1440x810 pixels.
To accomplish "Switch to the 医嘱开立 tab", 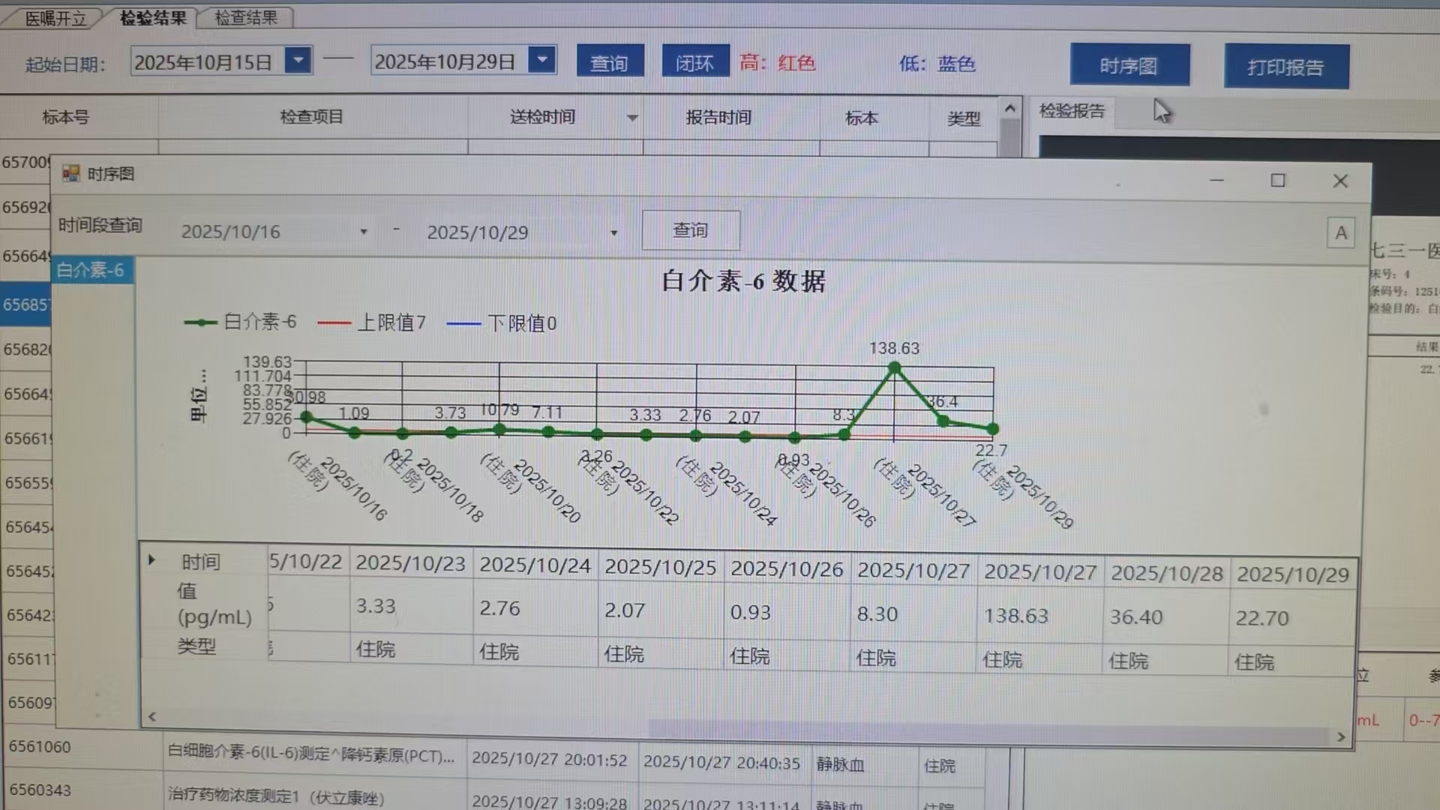I will pyautogui.click(x=55, y=18).
